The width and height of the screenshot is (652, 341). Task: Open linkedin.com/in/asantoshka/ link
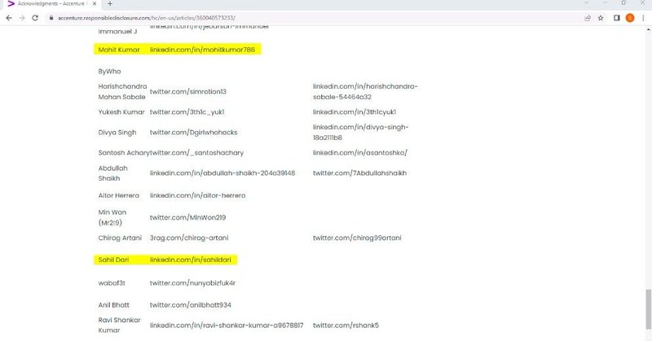click(359, 152)
